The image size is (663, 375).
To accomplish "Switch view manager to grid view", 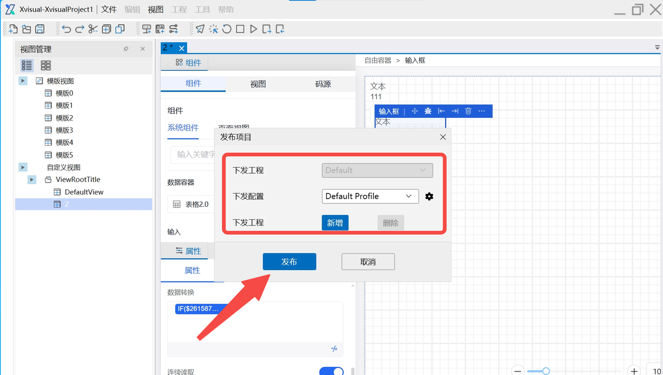I will [x=46, y=65].
